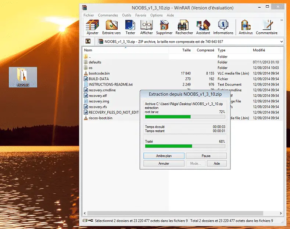Select the Supprimer toolbar icon
This screenshot has width=290, height=229.
164,27
